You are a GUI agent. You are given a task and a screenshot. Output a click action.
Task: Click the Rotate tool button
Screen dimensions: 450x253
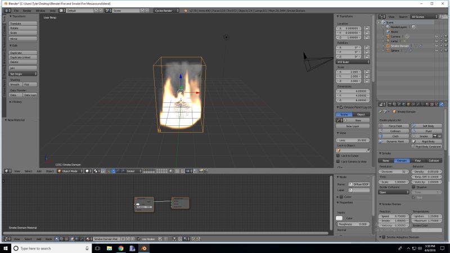click(x=22, y=28)
